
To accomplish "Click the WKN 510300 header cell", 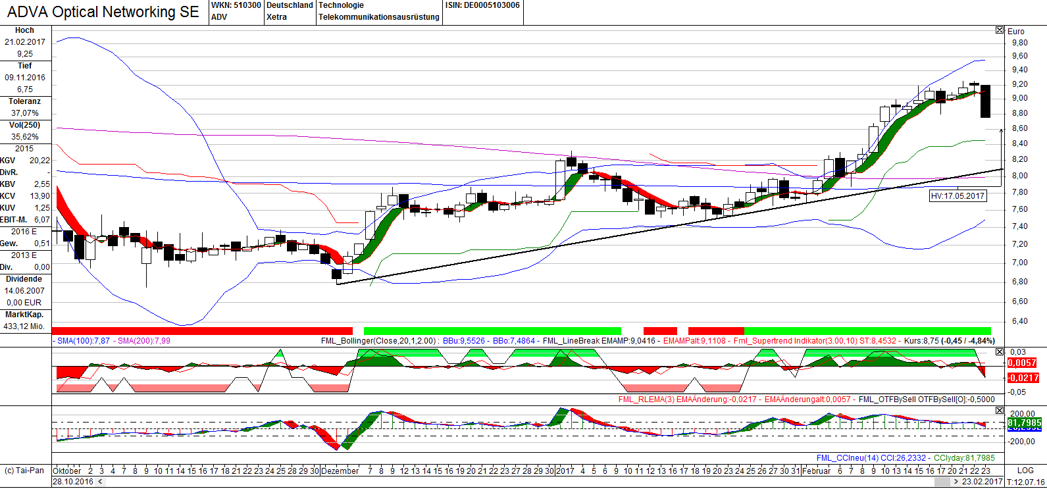I will point(236,5).
